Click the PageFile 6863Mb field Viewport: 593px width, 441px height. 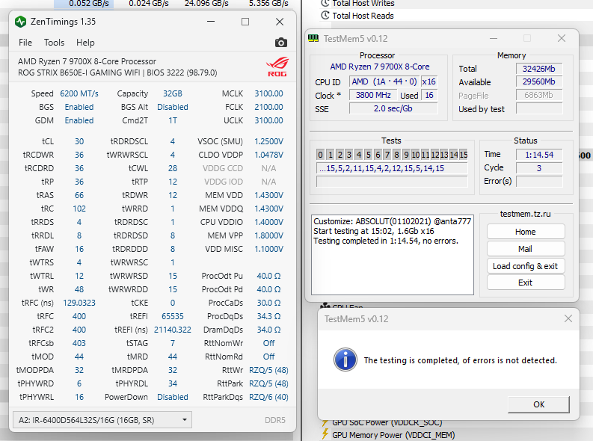tap(539, 95)
